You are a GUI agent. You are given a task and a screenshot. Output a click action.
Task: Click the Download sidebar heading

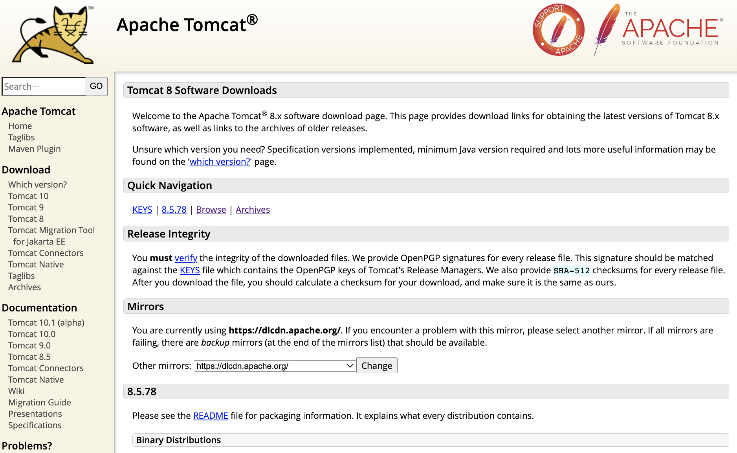point(26,170)
